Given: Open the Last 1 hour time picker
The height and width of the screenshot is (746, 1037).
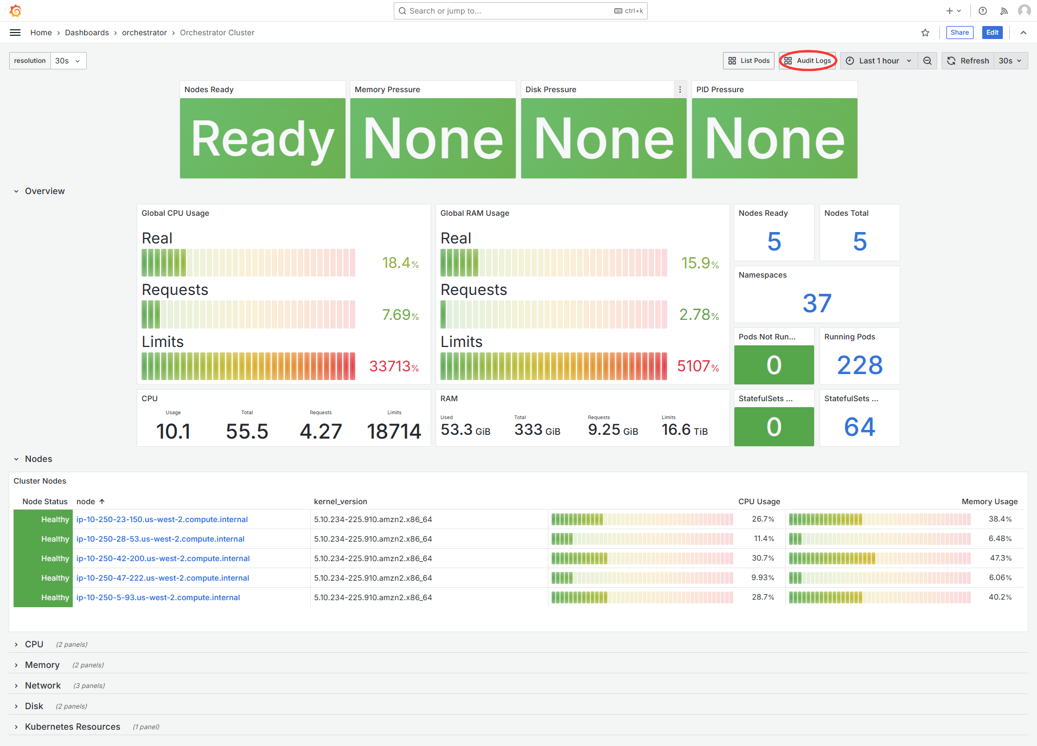Looking at the screenshot, I should coord(879,61).
